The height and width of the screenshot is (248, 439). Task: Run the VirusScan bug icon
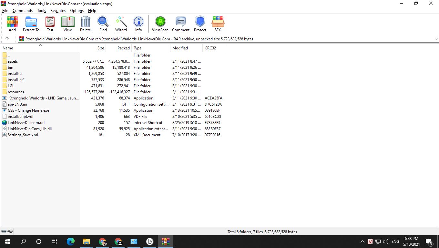click(x=160, y=24)
